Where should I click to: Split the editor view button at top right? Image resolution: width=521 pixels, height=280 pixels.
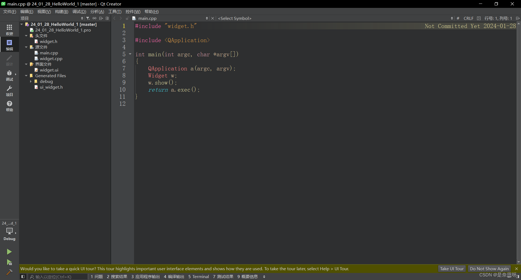click(x=517, y=18)
